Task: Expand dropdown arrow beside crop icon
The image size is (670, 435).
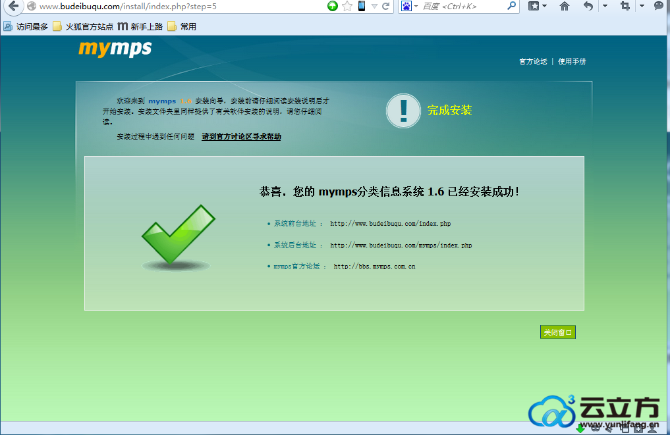Action: (642, 6)
